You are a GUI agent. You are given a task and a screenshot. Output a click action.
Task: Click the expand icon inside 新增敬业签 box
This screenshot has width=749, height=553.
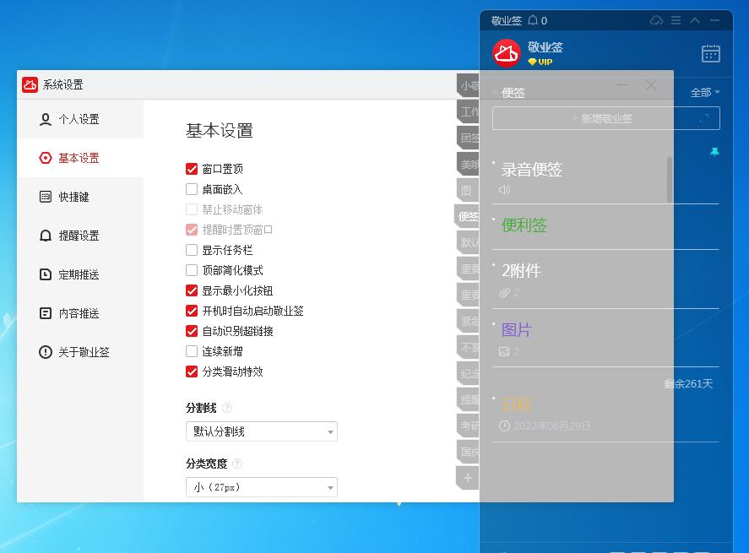704,118
